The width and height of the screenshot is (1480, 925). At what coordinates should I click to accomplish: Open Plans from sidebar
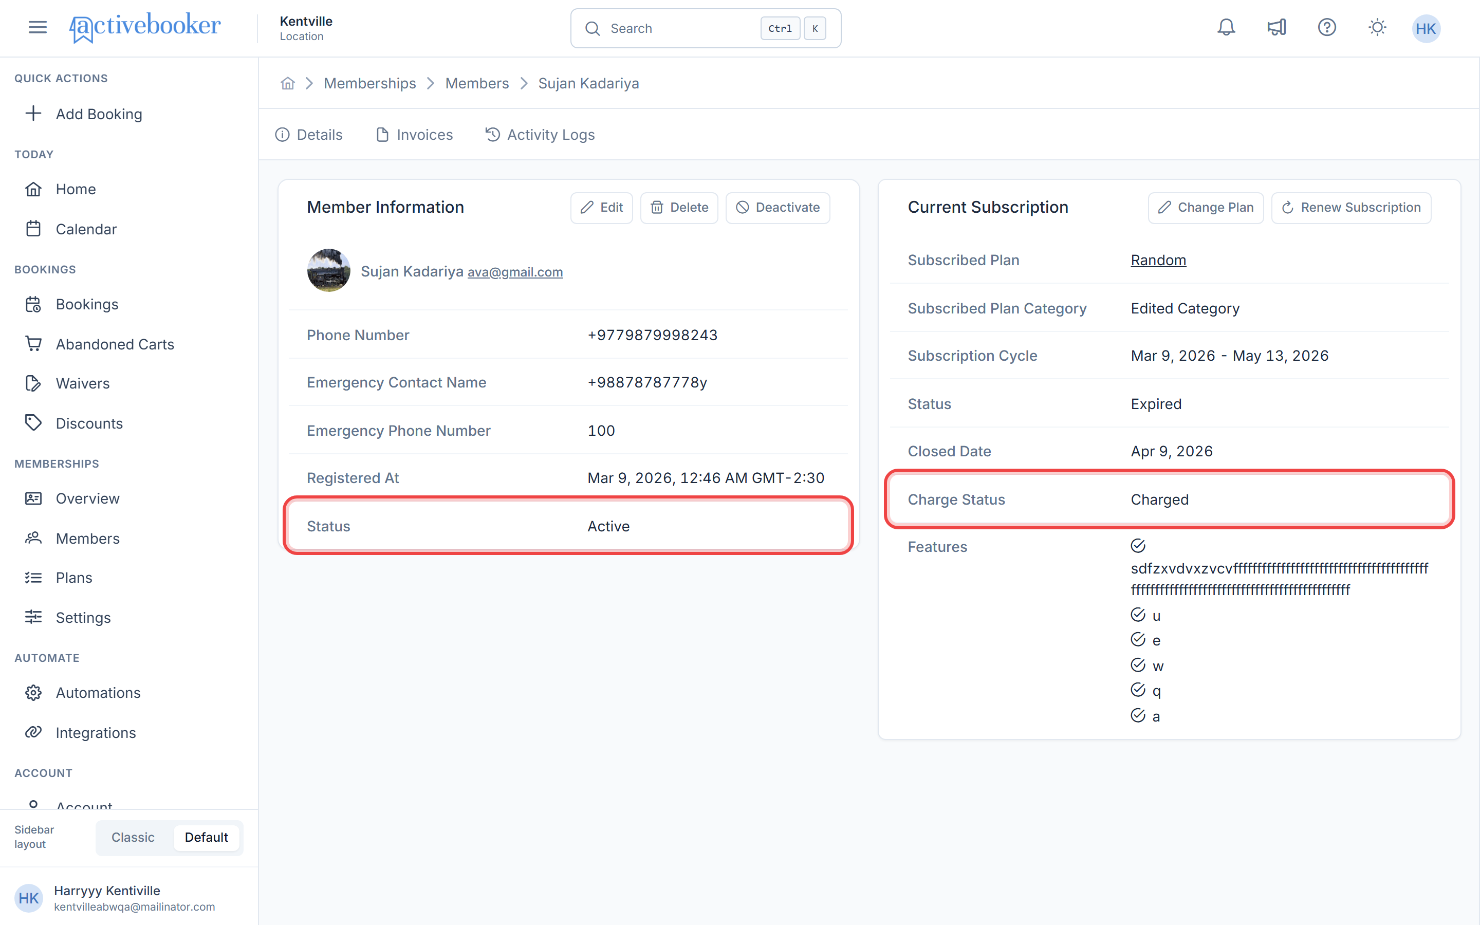74,578
